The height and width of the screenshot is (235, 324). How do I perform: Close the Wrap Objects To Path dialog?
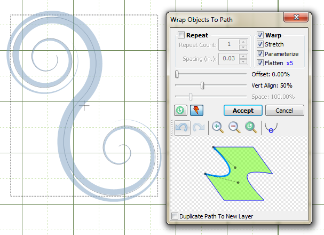pyautogui.click(x=296, y=17)
